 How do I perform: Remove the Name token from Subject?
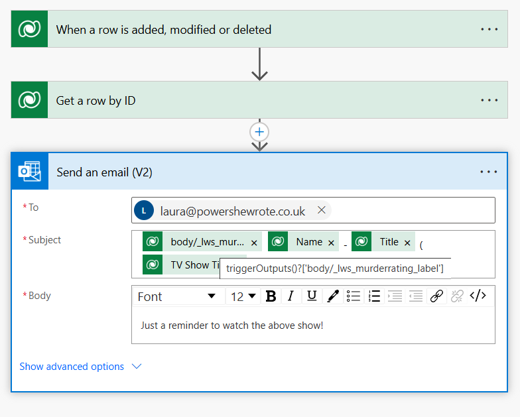331,243
